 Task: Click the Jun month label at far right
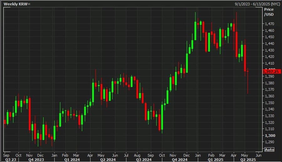258,155
